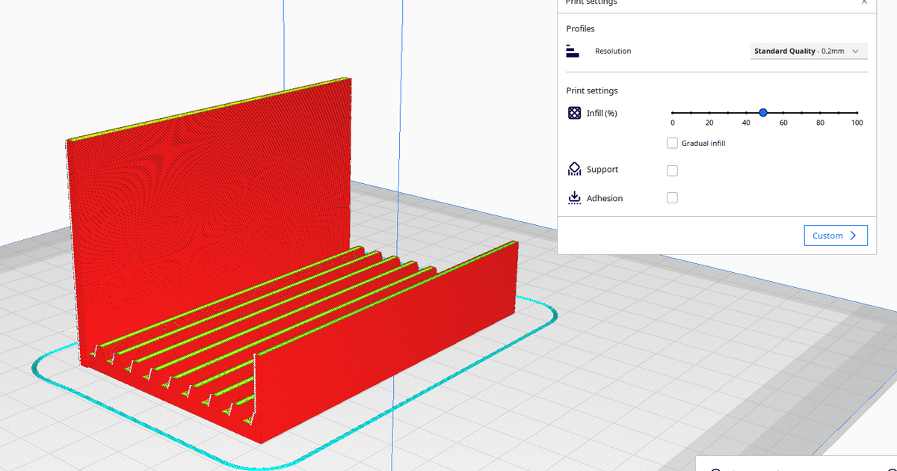Turn on the Support checkbox
This screenshot has width=897, height=471.
(x=672, y=170)
